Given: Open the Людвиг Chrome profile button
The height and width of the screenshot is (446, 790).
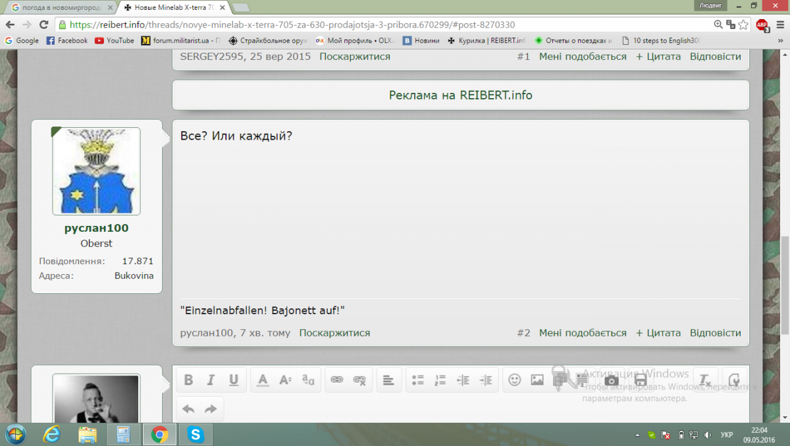Looking at the screenshot, I should pos(710,5).
